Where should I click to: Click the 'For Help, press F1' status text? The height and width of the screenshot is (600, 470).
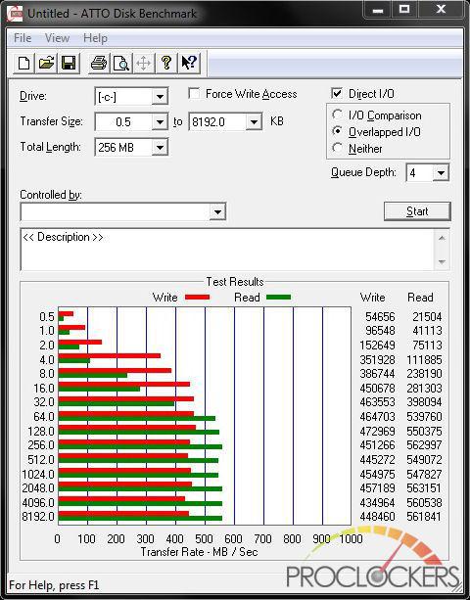[x=54, y=585]
